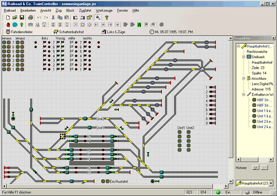The width and height of the screenshot is (277, 196).
Task: Open the Fahrdienstleiter window
Action: pos(19,32)
